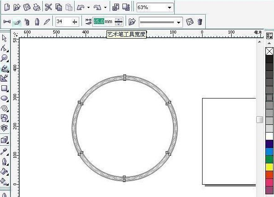Pick the white color swatch
The height and width of the screenshot is (197, 274).
269,136
